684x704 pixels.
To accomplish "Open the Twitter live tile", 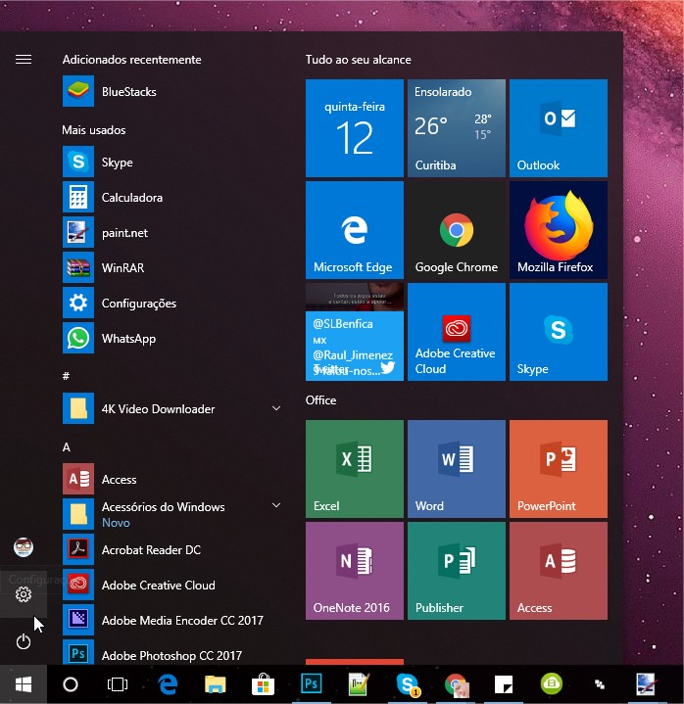I will coord(355,332).
